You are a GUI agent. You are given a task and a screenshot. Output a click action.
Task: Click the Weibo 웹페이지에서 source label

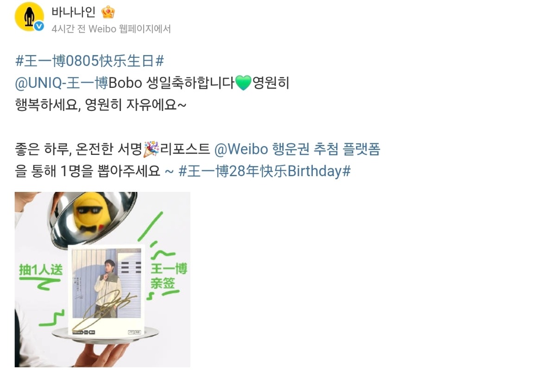(x=130, y=29)
